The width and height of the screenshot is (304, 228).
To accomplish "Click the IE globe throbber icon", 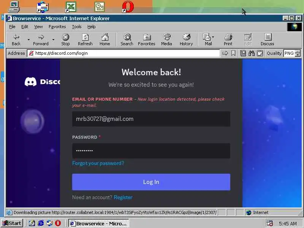I will coord(294,27).
